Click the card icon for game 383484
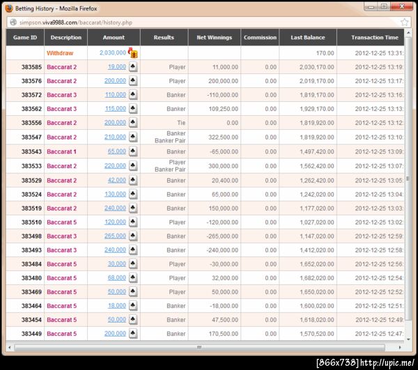418x370 pixels. point(133,264)
